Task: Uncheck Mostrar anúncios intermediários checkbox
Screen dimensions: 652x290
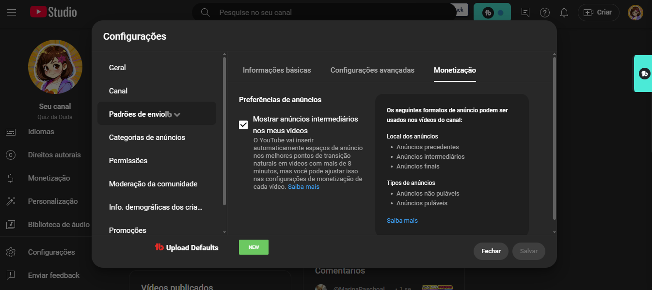Action: coord(243,125)
